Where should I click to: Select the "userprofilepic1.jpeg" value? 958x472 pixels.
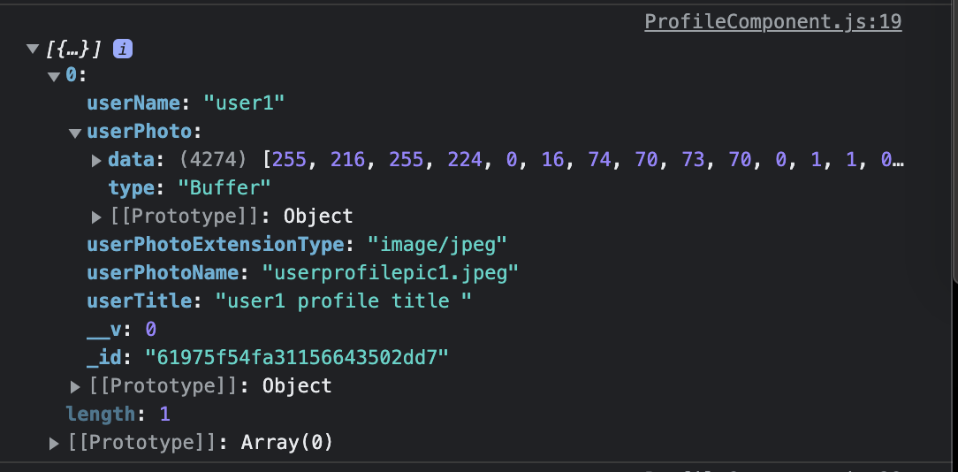point(390,273)
